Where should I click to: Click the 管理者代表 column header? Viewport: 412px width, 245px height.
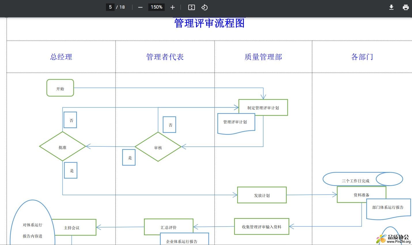[x=165, y=57]
